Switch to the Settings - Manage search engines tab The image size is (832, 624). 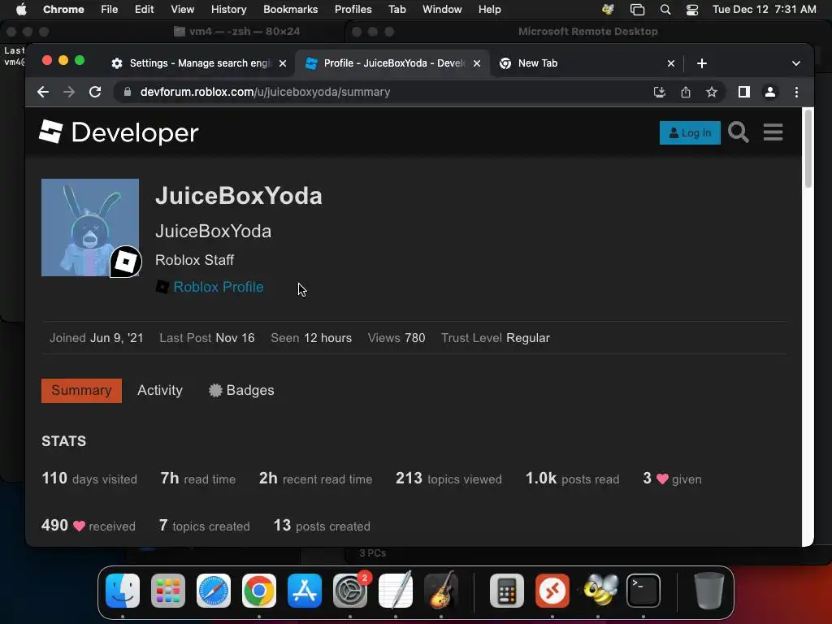tap(198, 63)
